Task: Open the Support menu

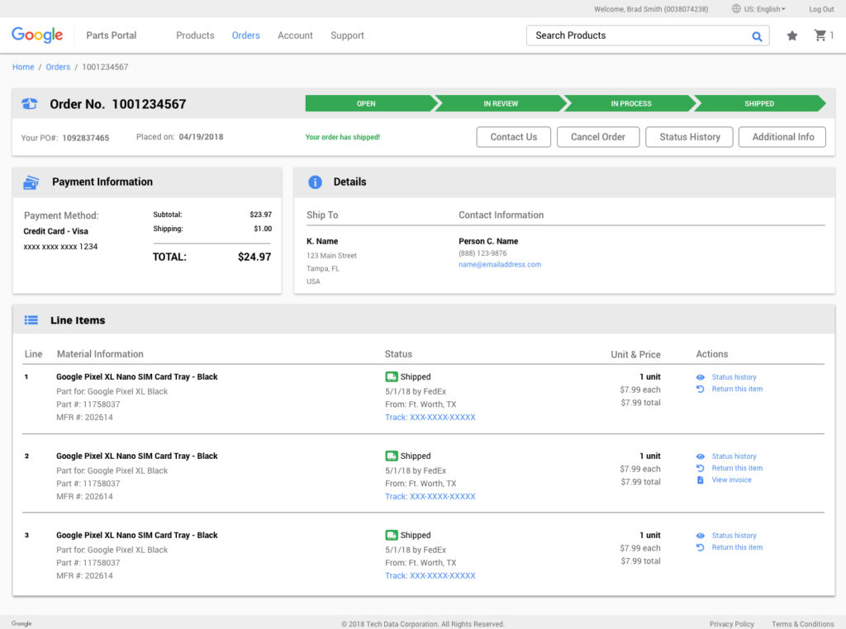Action: [348, 35]
